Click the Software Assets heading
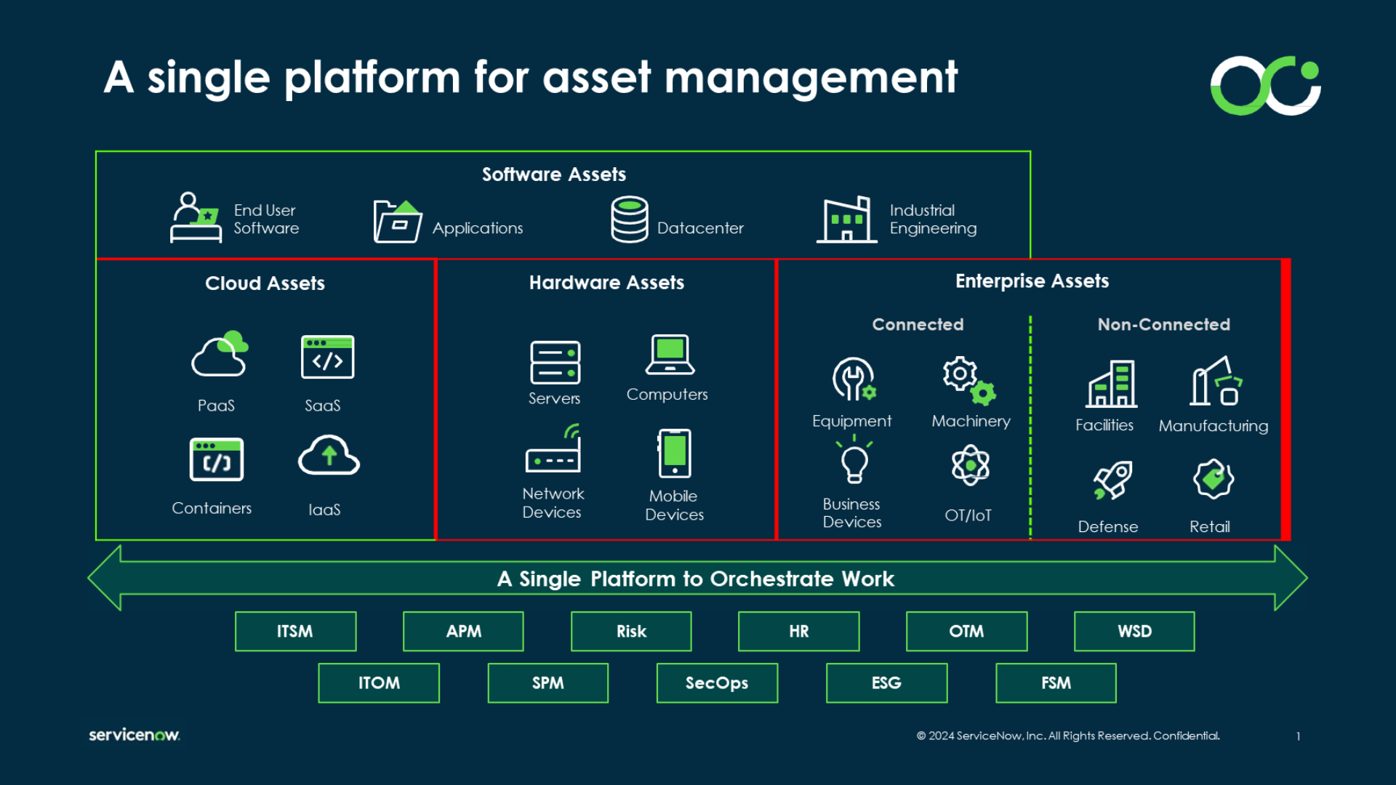Image resolution: width=1396 pixels, height=785 pixels. [554, 174]
